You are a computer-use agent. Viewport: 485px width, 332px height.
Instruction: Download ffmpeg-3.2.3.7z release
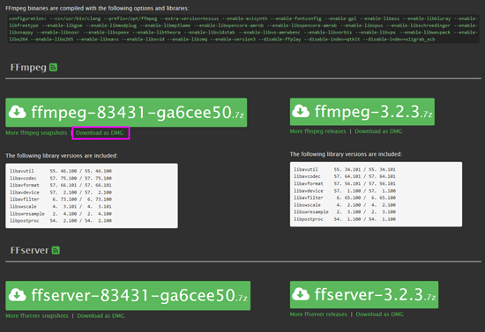point(362,112)
